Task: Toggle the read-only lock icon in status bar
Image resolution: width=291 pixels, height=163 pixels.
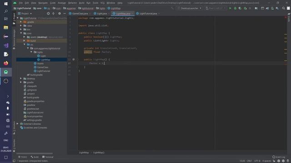Action: pyautogui.click(x=274, y=161)
